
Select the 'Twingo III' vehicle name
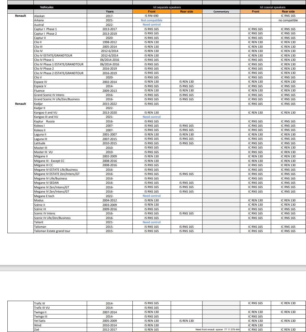41,316
